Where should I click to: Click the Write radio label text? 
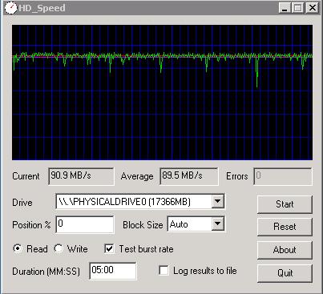coord(78,249)
